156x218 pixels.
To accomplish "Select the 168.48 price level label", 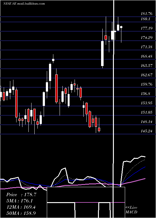I will pyautogui.click(x=146, y=56).
